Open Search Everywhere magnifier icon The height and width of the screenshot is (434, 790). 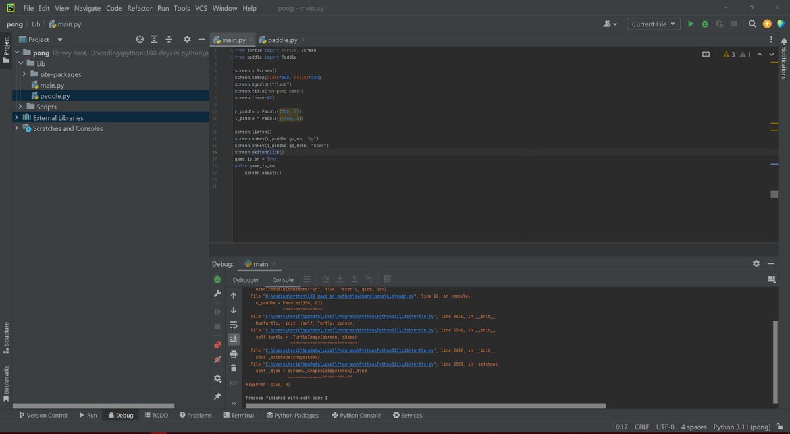point(752,24)
